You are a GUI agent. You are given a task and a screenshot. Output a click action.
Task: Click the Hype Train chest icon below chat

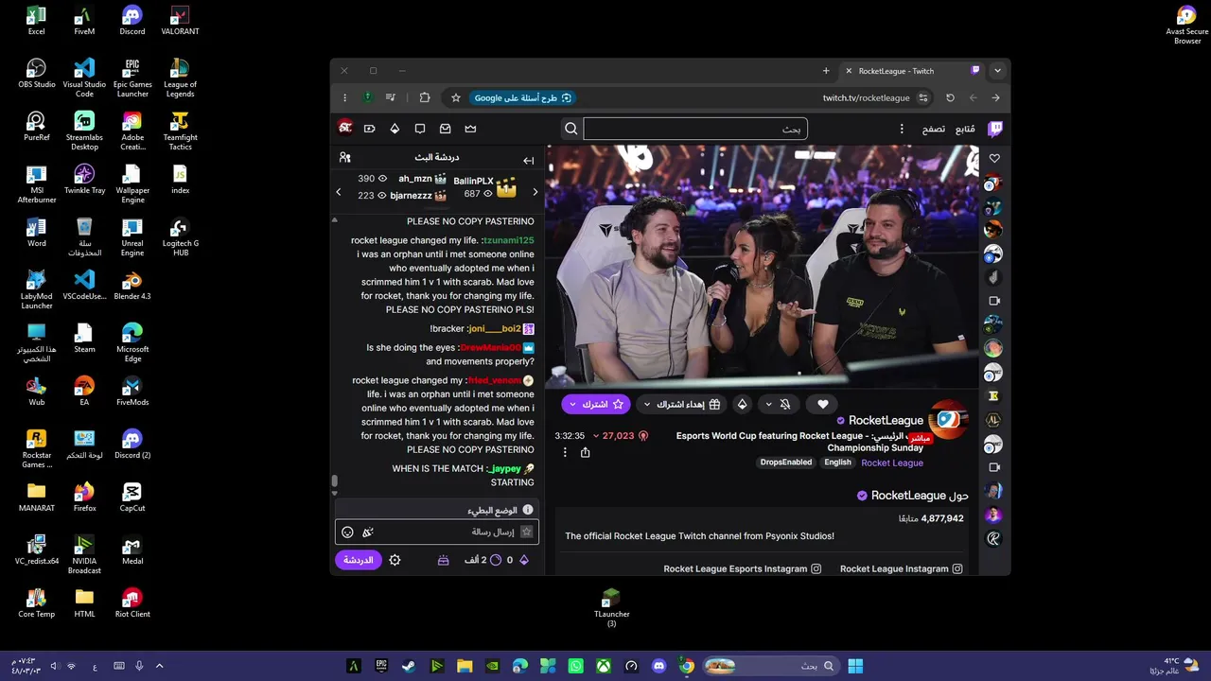(443, 560)
